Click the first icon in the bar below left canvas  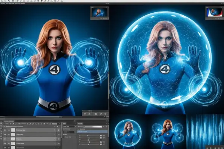[85, 114]
